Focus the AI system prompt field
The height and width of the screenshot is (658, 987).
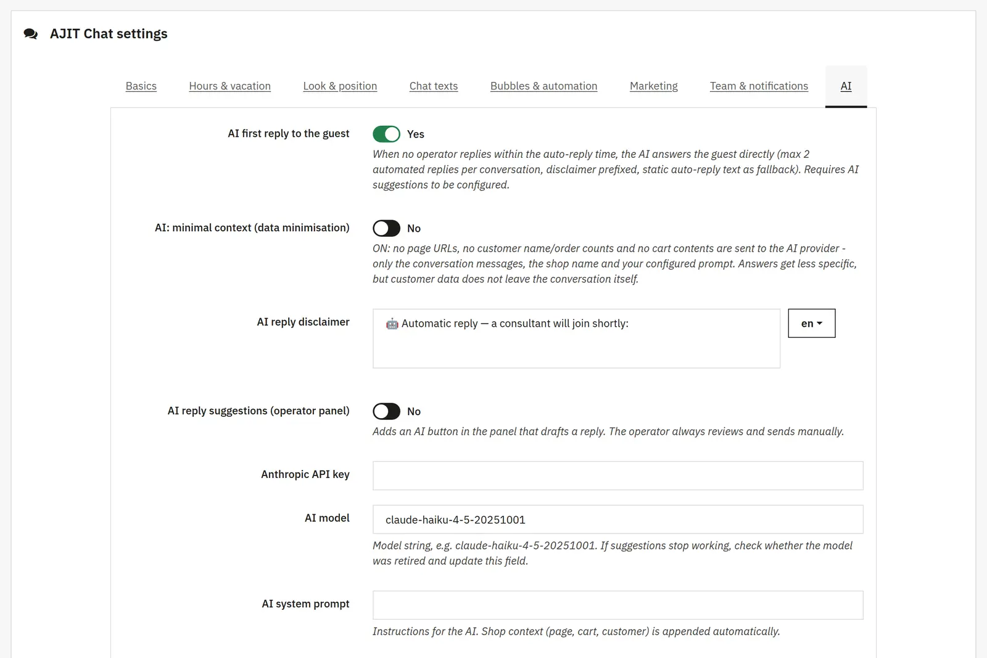pyautogui.click(x=617, y=605)
